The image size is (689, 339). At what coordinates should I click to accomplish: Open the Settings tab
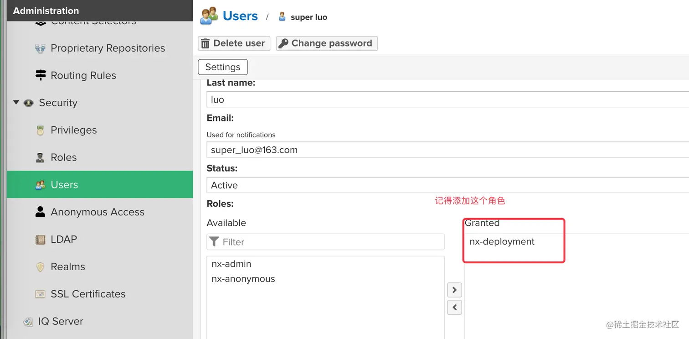(223, 67)
